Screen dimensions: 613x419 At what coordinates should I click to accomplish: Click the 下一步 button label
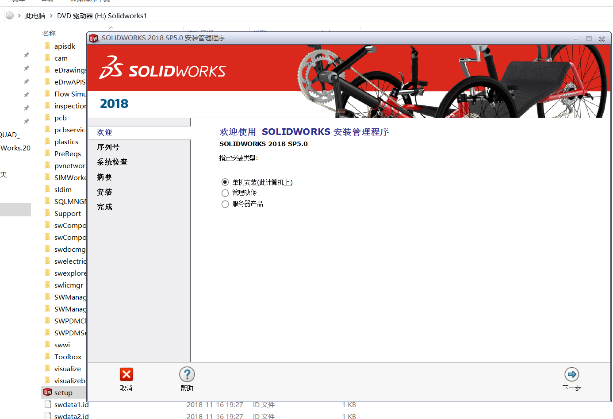571,388
